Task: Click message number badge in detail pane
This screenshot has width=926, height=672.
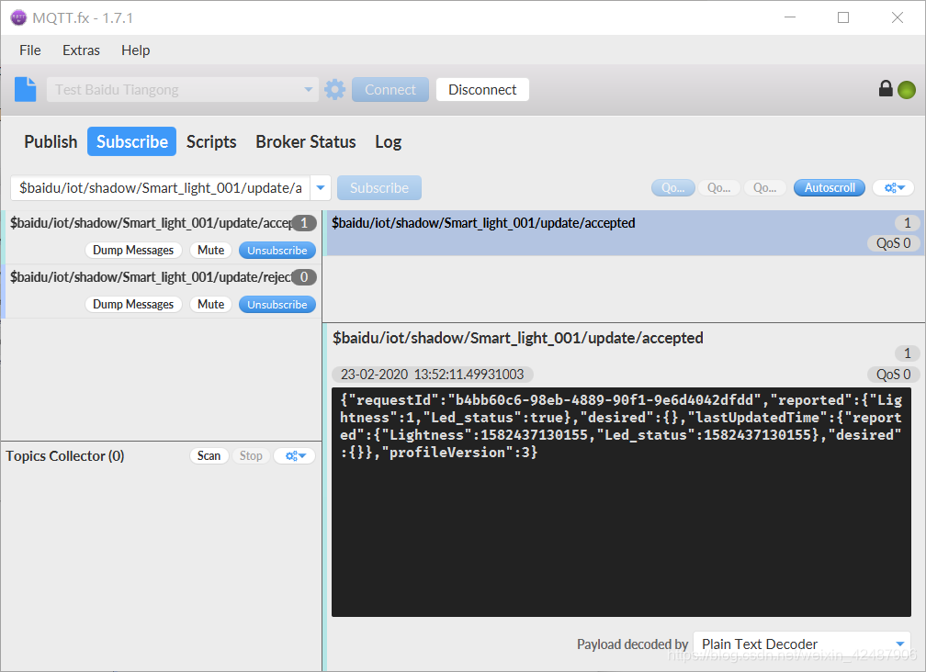Action: click(907, 353)
